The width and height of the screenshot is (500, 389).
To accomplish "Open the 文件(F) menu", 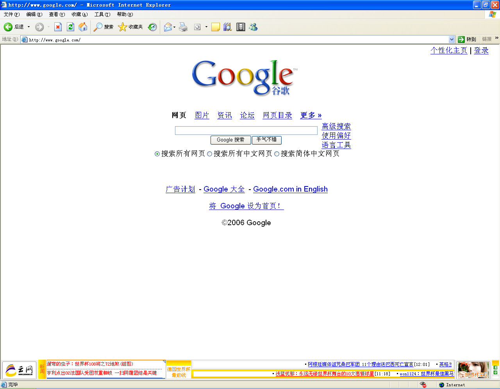I will [12, 14].
